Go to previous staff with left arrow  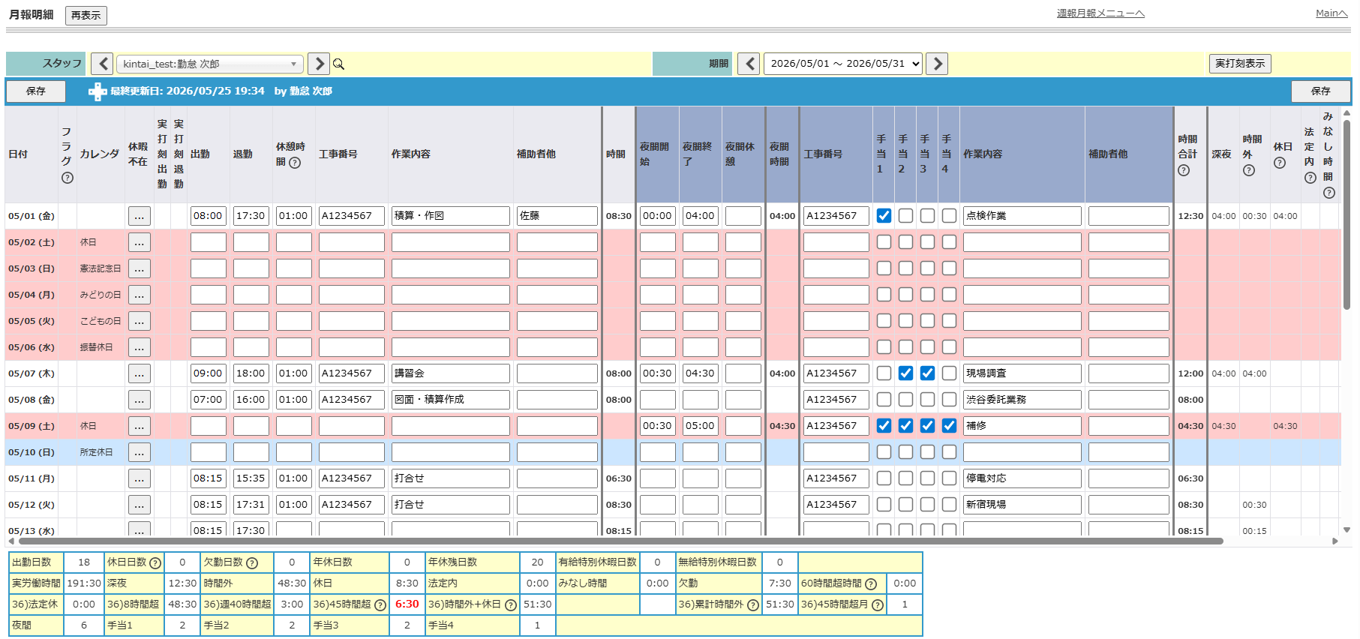[104, 64]
